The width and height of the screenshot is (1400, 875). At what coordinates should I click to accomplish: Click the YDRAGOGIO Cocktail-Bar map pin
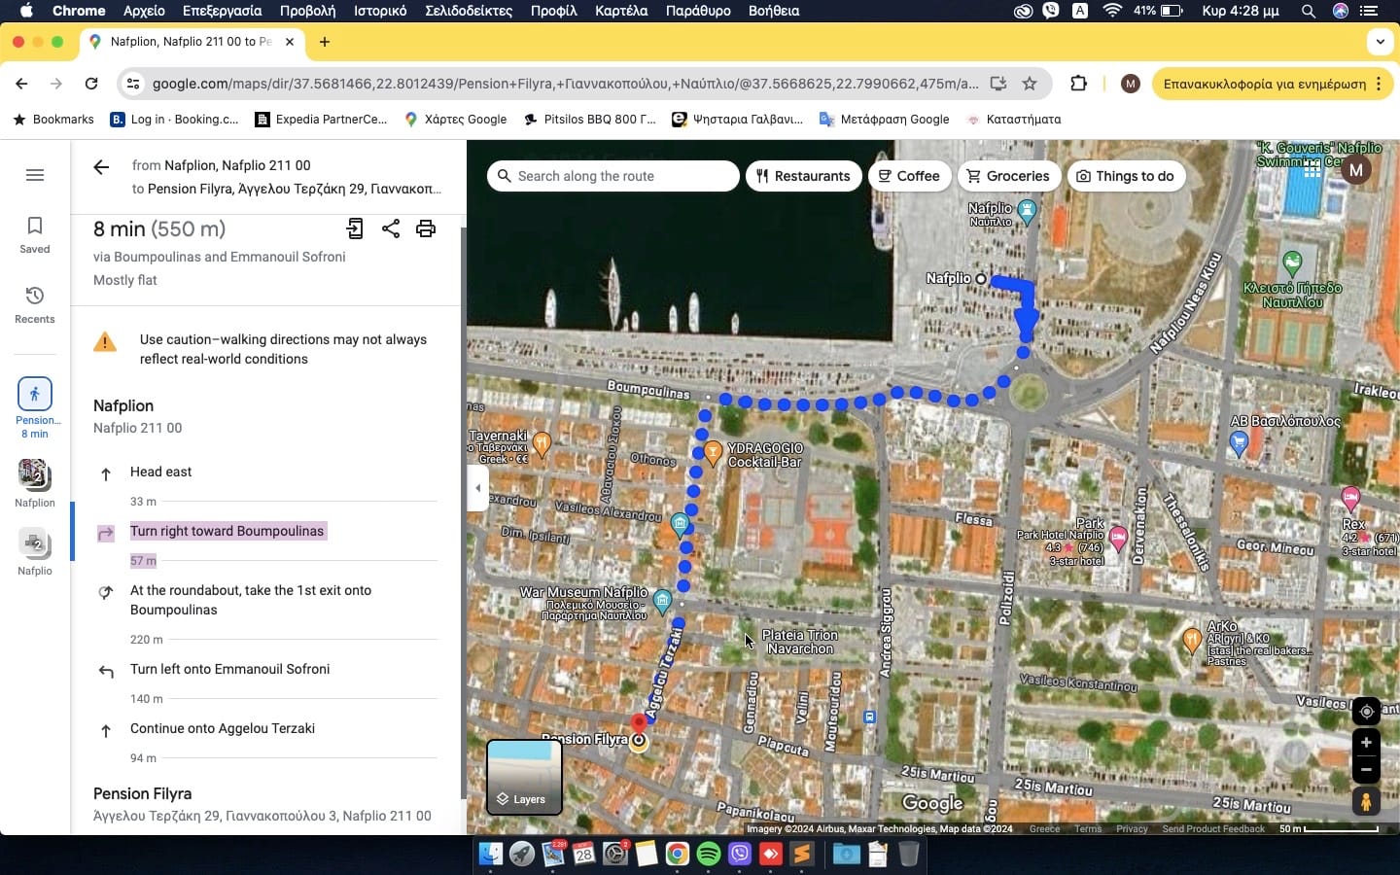pyautogui.click(x=713, y=452)
